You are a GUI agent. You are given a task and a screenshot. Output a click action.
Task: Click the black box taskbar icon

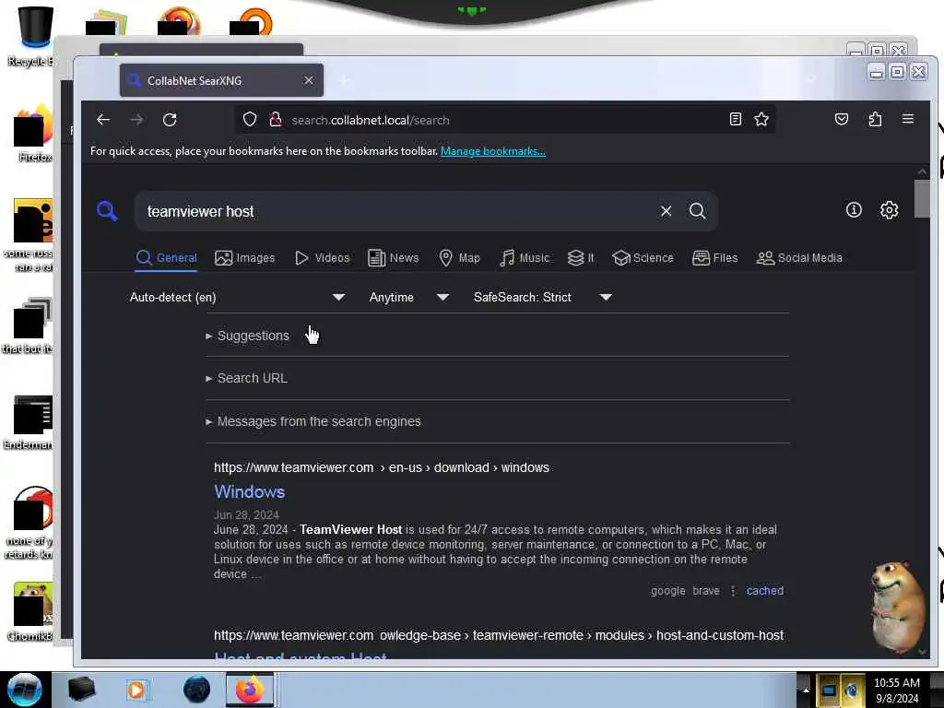(81, 690)
